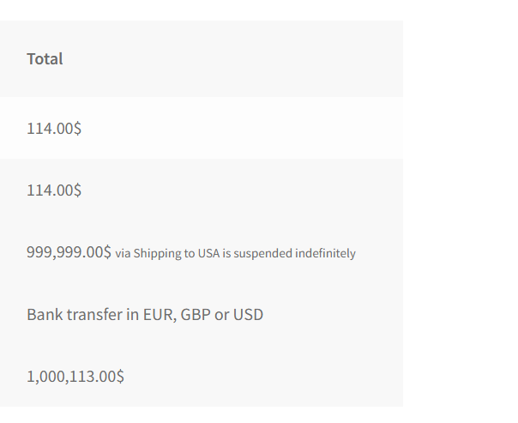Click the dollar sign after 999,999.00
The image size is (518, 423).
coord(107,252)
